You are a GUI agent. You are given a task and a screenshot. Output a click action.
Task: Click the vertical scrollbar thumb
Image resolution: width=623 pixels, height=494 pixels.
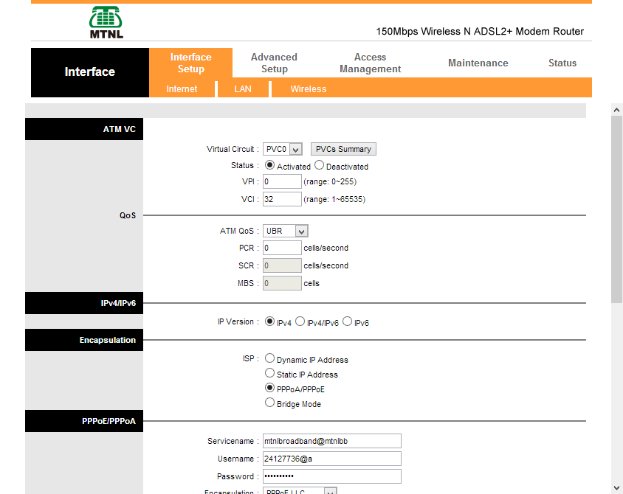616,209
